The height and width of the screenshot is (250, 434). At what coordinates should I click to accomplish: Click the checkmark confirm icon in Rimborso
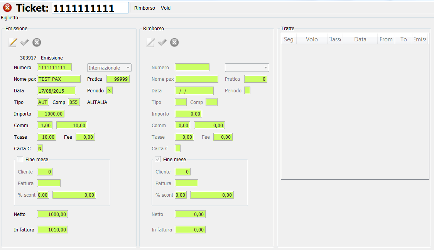162,43
